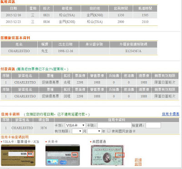Click the 大來卡 sample card image
Image resolution: width=182 pixels, height=169 pixels.
62,155
